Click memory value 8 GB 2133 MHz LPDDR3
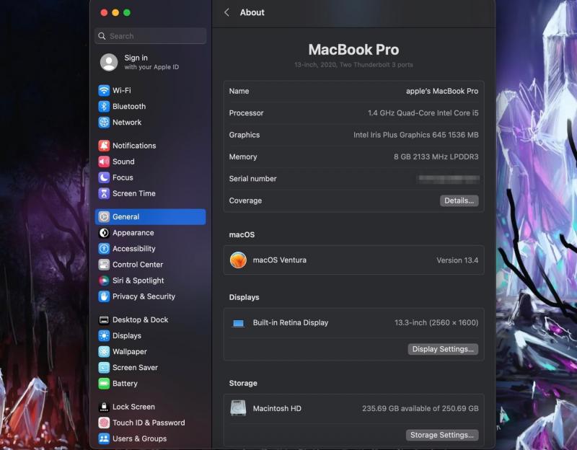 pos(436,156)
